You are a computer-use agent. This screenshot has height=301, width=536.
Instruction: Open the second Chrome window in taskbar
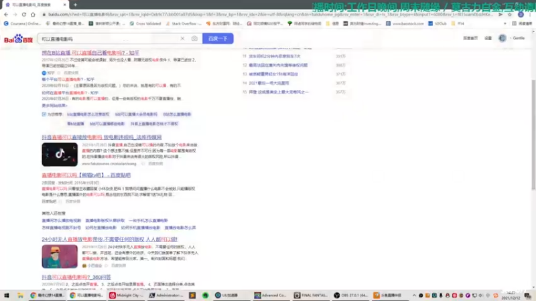(x=86, y=295)
